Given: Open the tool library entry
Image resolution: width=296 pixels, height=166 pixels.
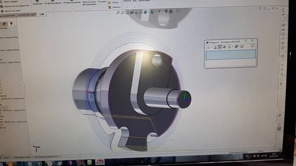Looking at the screenshot, I should pos(15,6).
